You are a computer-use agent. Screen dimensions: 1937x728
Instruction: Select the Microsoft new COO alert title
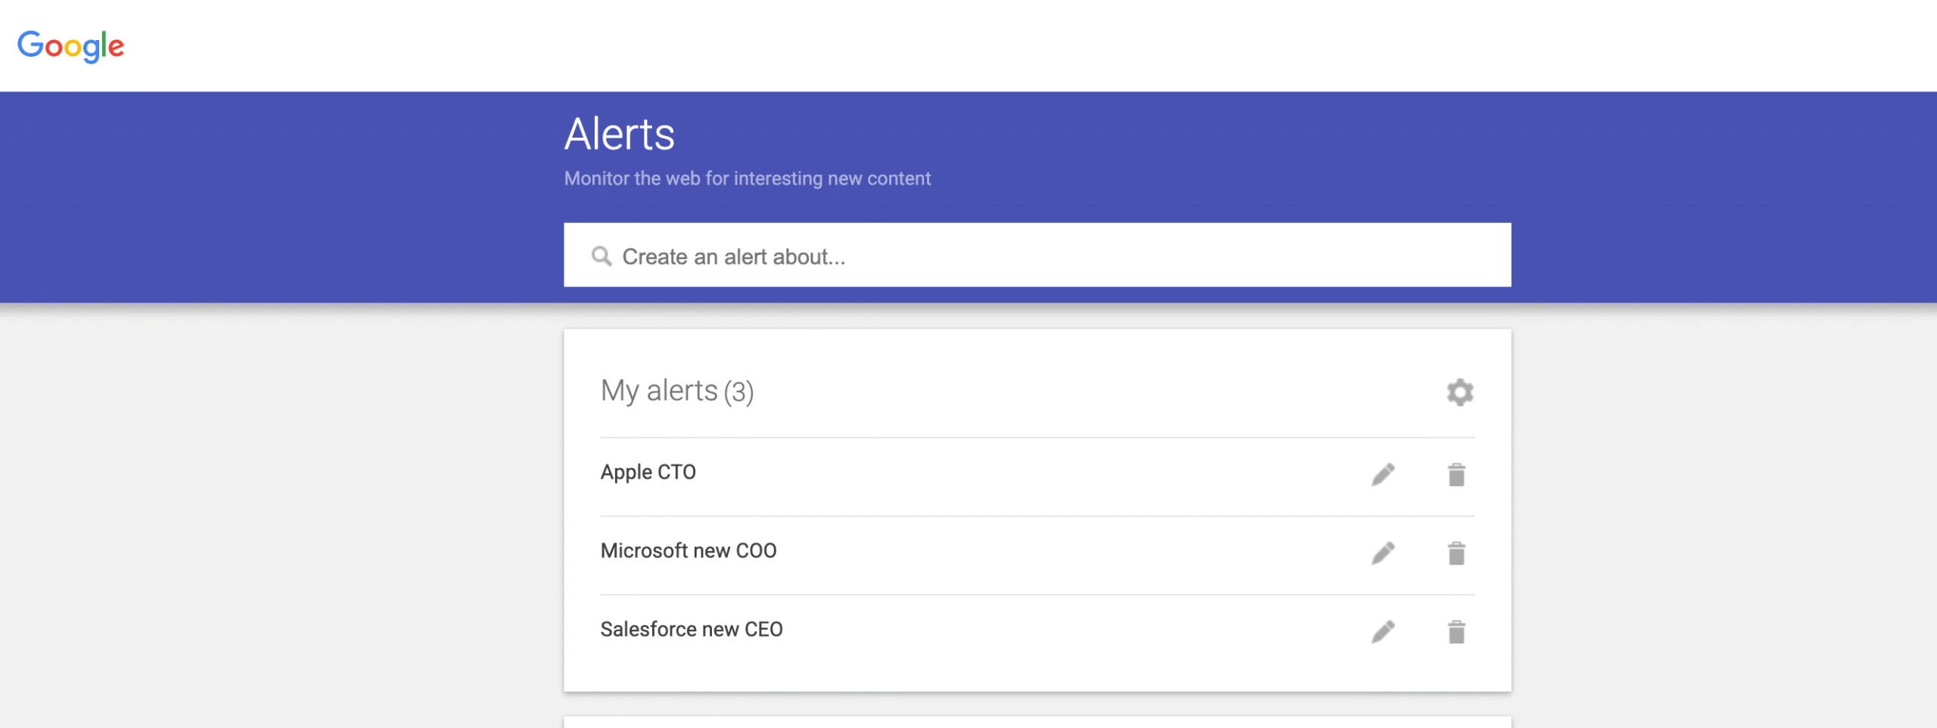click(x=688, y=550)
